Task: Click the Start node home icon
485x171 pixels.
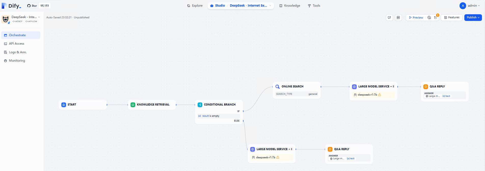Action: 64,105
